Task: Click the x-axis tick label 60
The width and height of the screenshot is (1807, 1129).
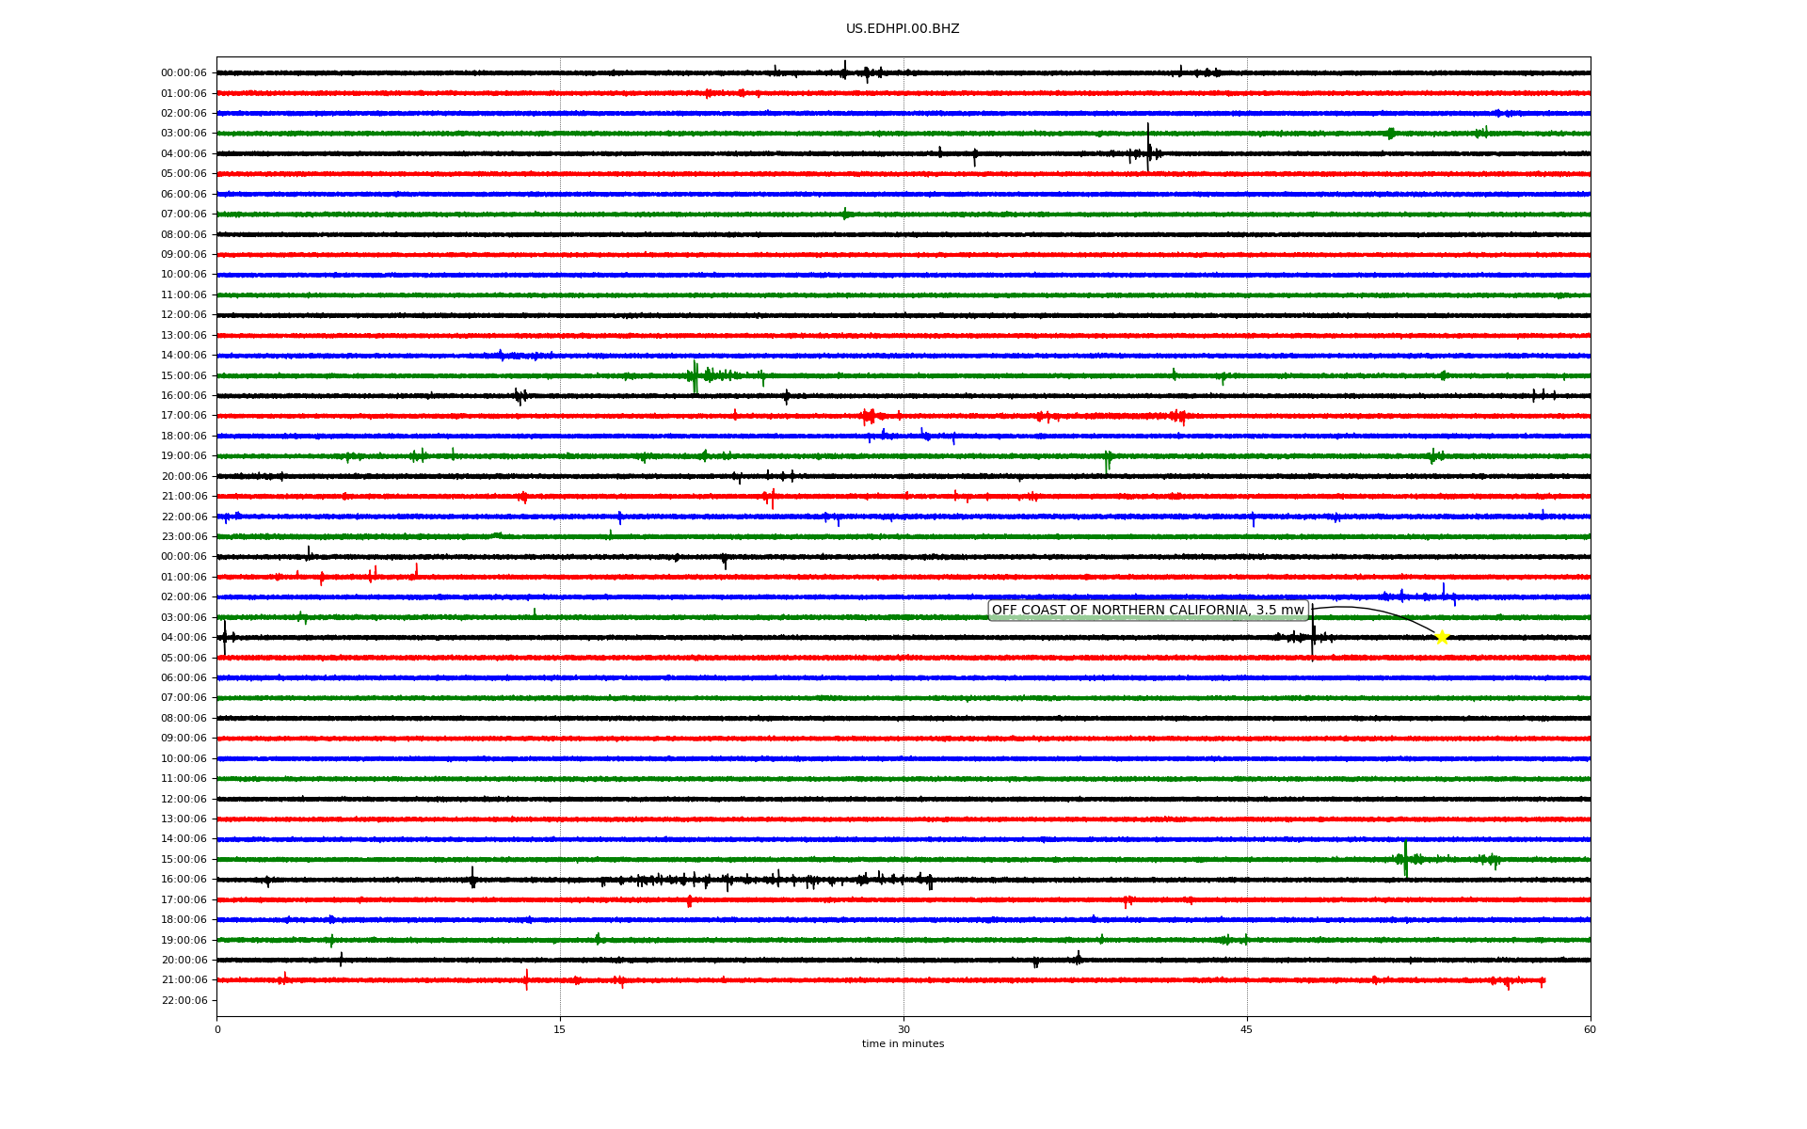Action: pos(1590,1029)
